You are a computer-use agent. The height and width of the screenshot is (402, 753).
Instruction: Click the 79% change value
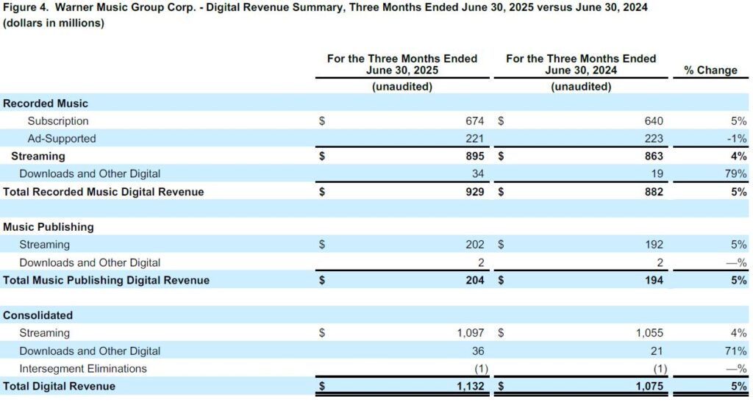click(735, 173)
